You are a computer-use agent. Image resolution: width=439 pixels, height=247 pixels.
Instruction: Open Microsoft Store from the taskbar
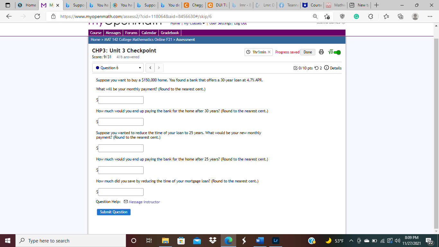[x=181, y=241]
